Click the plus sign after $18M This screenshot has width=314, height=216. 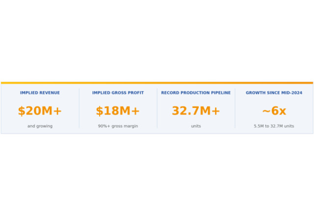click(x=135, y=111)
